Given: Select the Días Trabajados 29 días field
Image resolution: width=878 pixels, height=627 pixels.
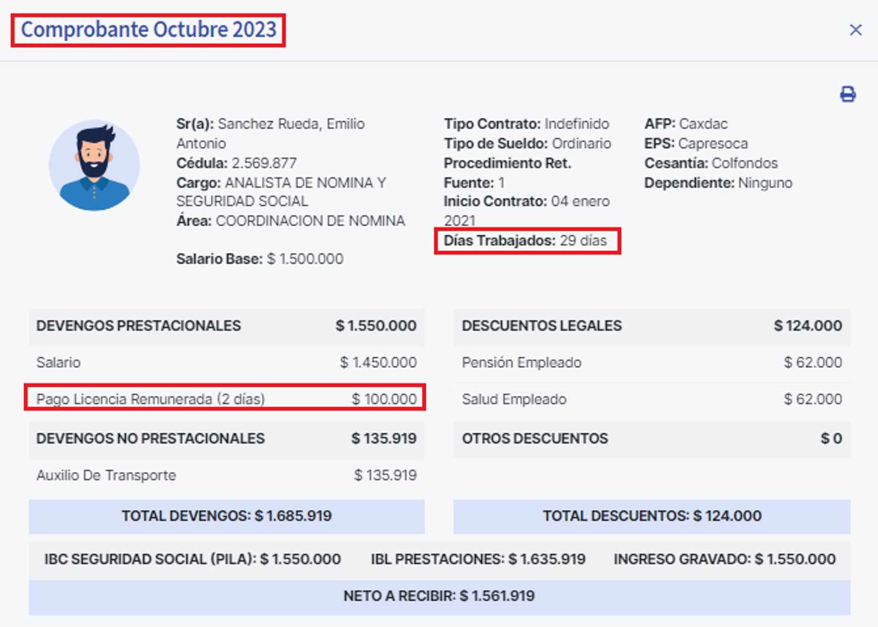Looking at the screenshot, I should coord(526,241).
